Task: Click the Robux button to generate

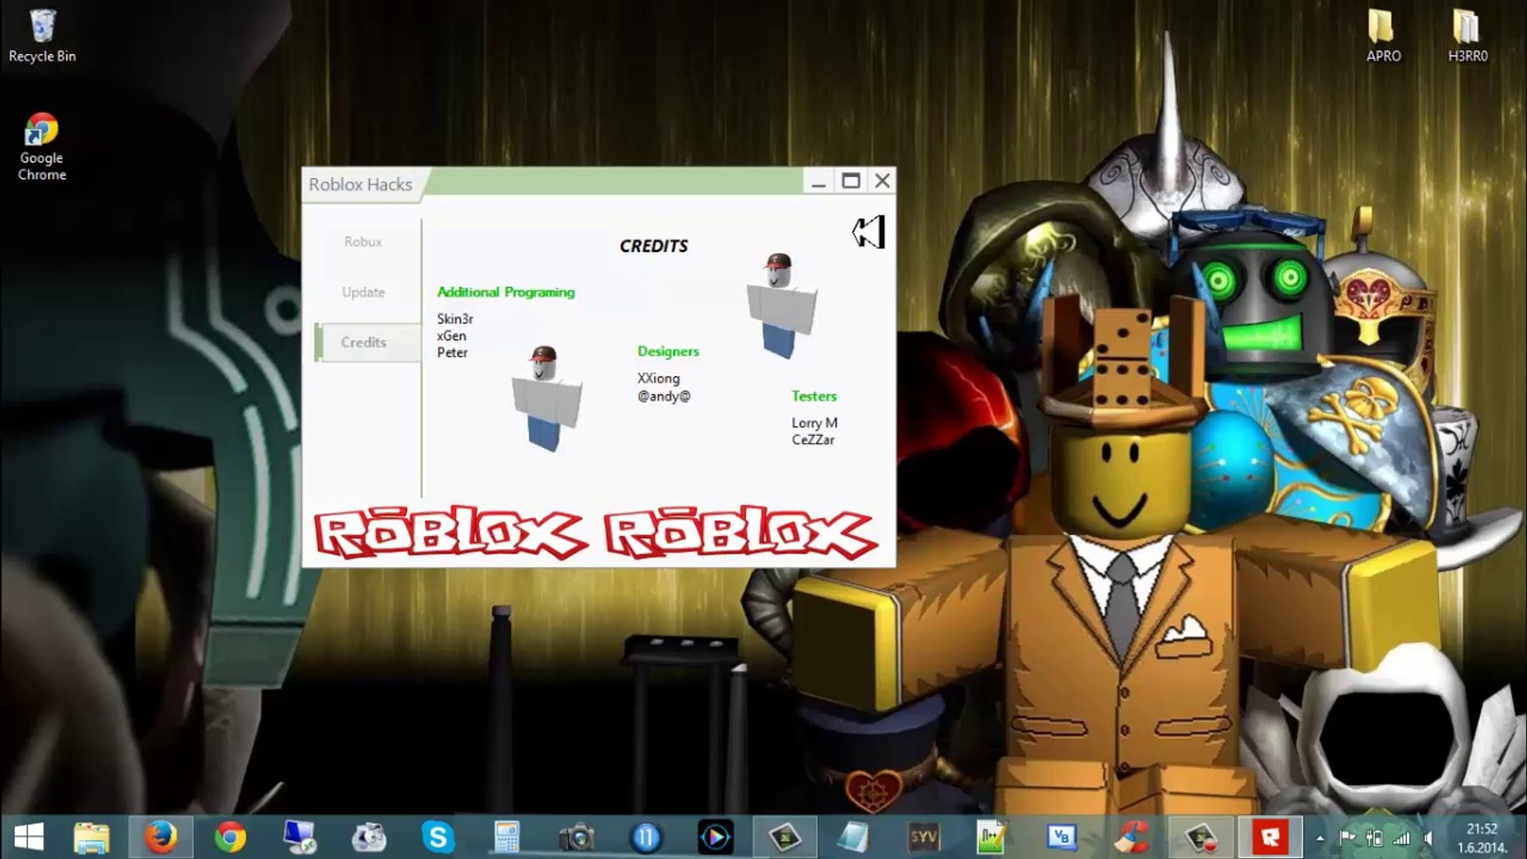Action: [363, 241]
